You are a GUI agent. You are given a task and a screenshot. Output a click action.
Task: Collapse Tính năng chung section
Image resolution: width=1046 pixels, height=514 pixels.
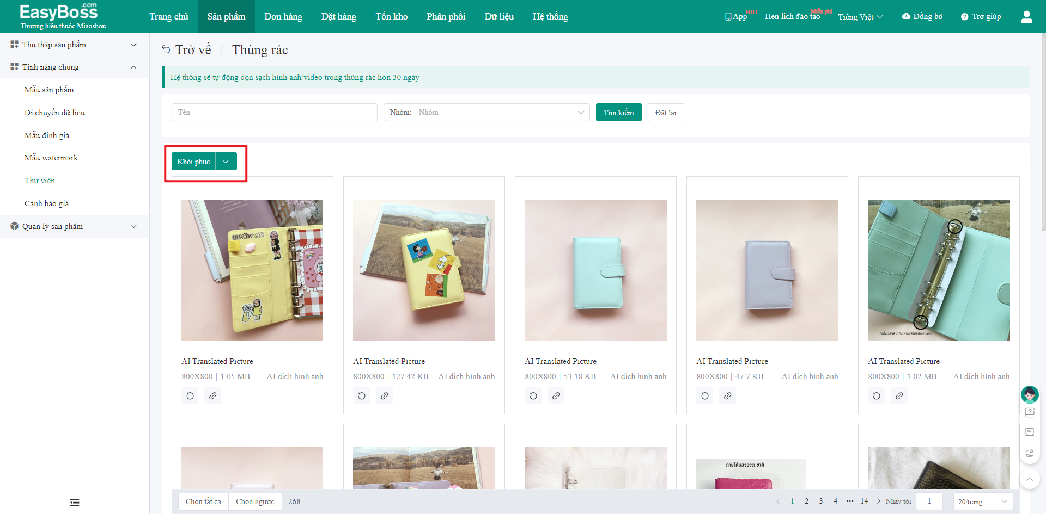click(75, 67)
